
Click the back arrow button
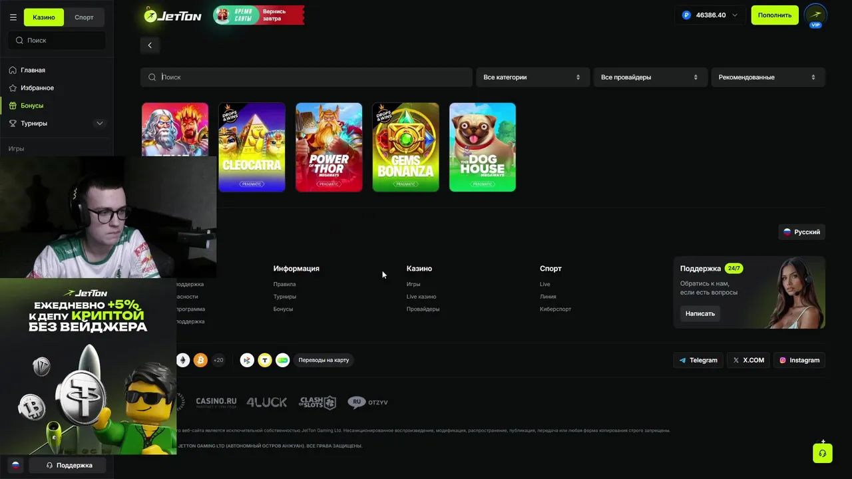click(x=150, y=45)
